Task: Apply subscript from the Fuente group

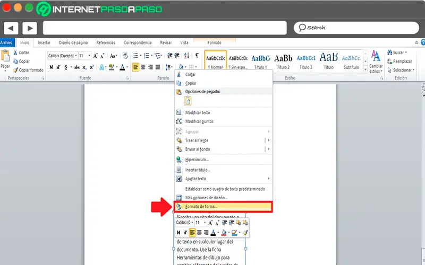Action: [84, 67]
